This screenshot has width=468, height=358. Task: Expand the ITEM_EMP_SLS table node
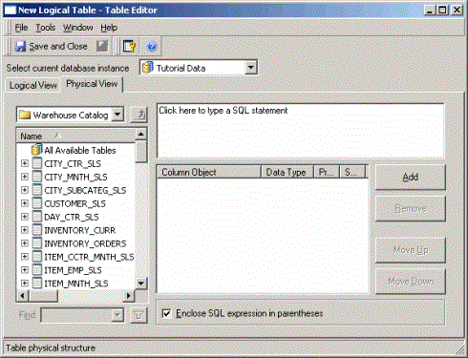point(25,270)
